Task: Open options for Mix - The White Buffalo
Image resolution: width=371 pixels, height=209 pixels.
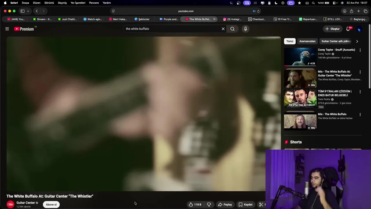Action: (x=360, y=115)
